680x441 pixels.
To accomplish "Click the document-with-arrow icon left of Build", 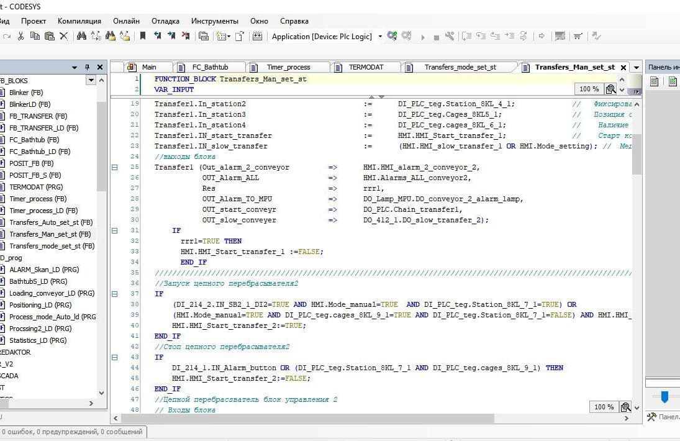I will pyautogui.click(x=240, y=37).
